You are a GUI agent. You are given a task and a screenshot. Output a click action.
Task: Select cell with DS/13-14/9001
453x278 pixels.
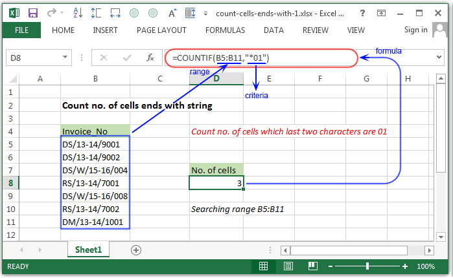pyautogui.click(x=95, y=144)
